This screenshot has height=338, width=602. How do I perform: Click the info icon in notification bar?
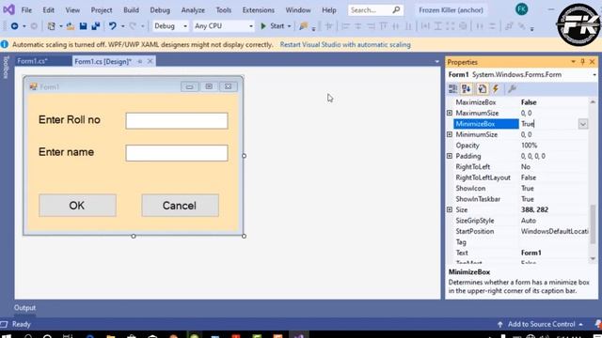5,44
